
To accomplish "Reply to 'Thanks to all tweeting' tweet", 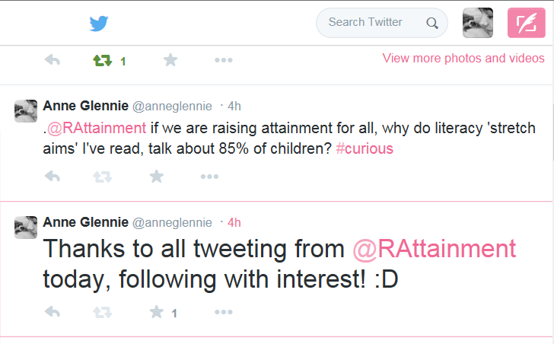I will point(53,312).
